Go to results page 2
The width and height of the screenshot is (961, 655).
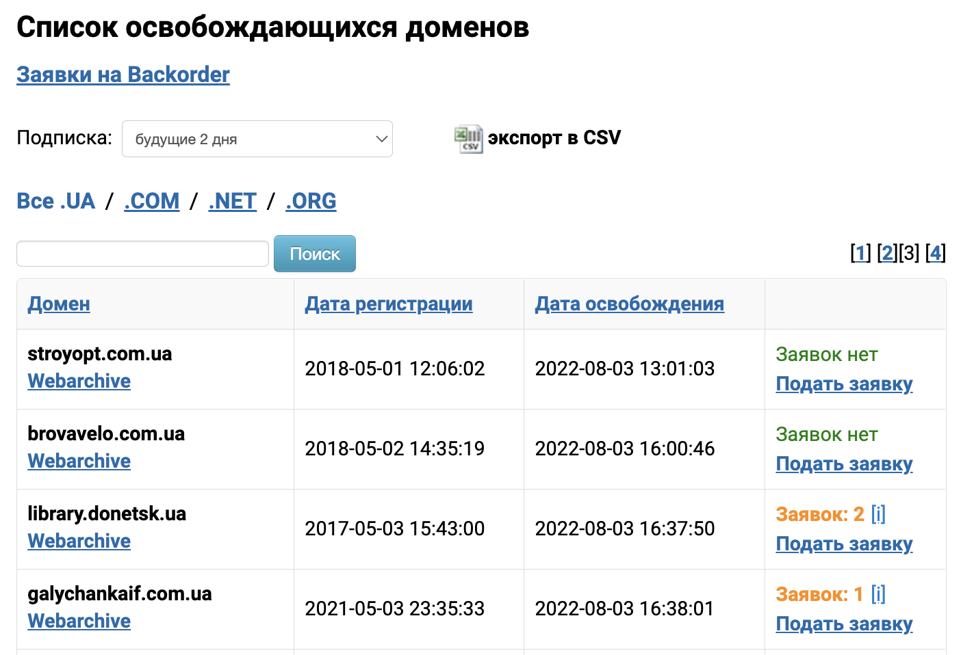click(887, 252)
